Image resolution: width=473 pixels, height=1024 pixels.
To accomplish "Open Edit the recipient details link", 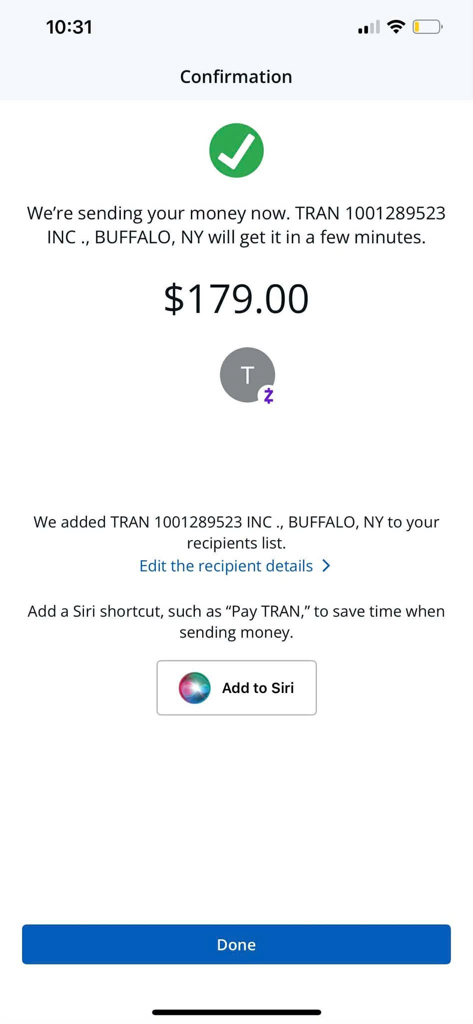I will 226,565.
